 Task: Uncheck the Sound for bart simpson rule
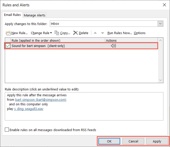click(8, 46)
